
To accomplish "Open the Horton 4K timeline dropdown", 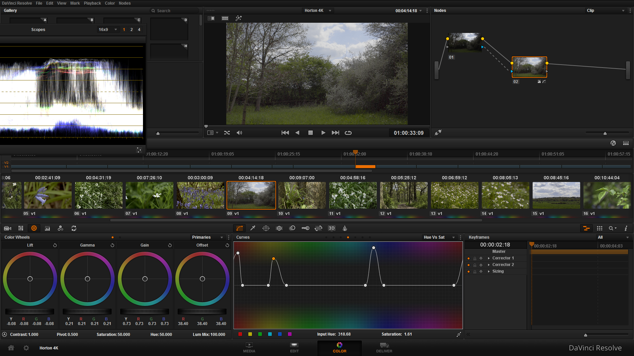I will (318, 11).
